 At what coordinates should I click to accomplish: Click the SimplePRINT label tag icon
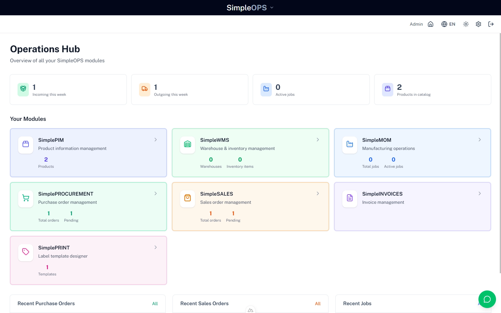pyautogui.click(x=25, y=252)
